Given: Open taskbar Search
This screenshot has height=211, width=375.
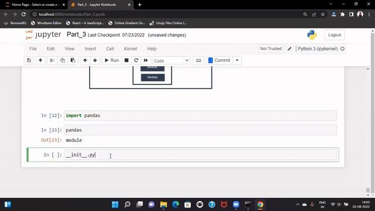Looking at the screenshot, I should 127,205.
